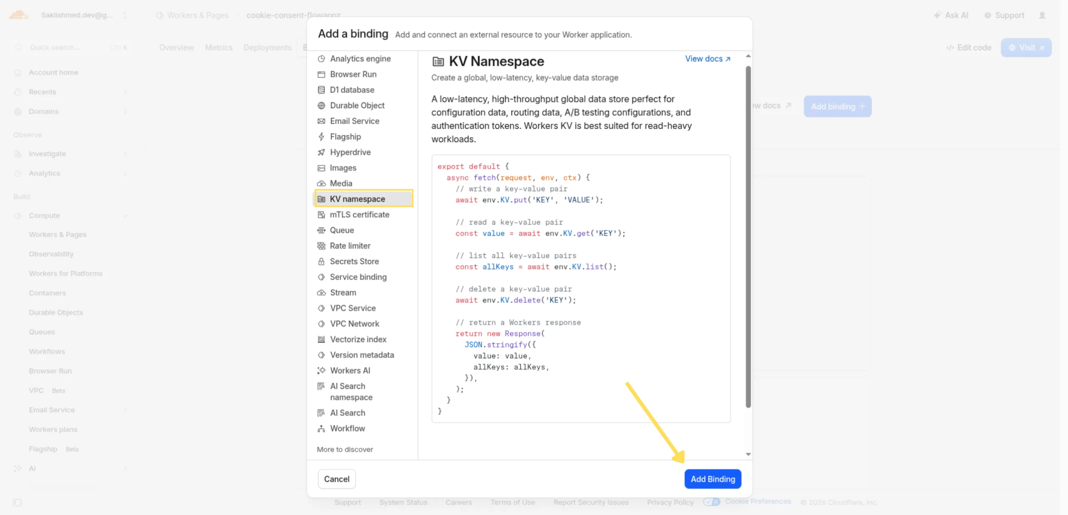Click the Media cloud icon
Viewport: 1068px width, 515px height.
pyautogui.click(x=321, y=184)
